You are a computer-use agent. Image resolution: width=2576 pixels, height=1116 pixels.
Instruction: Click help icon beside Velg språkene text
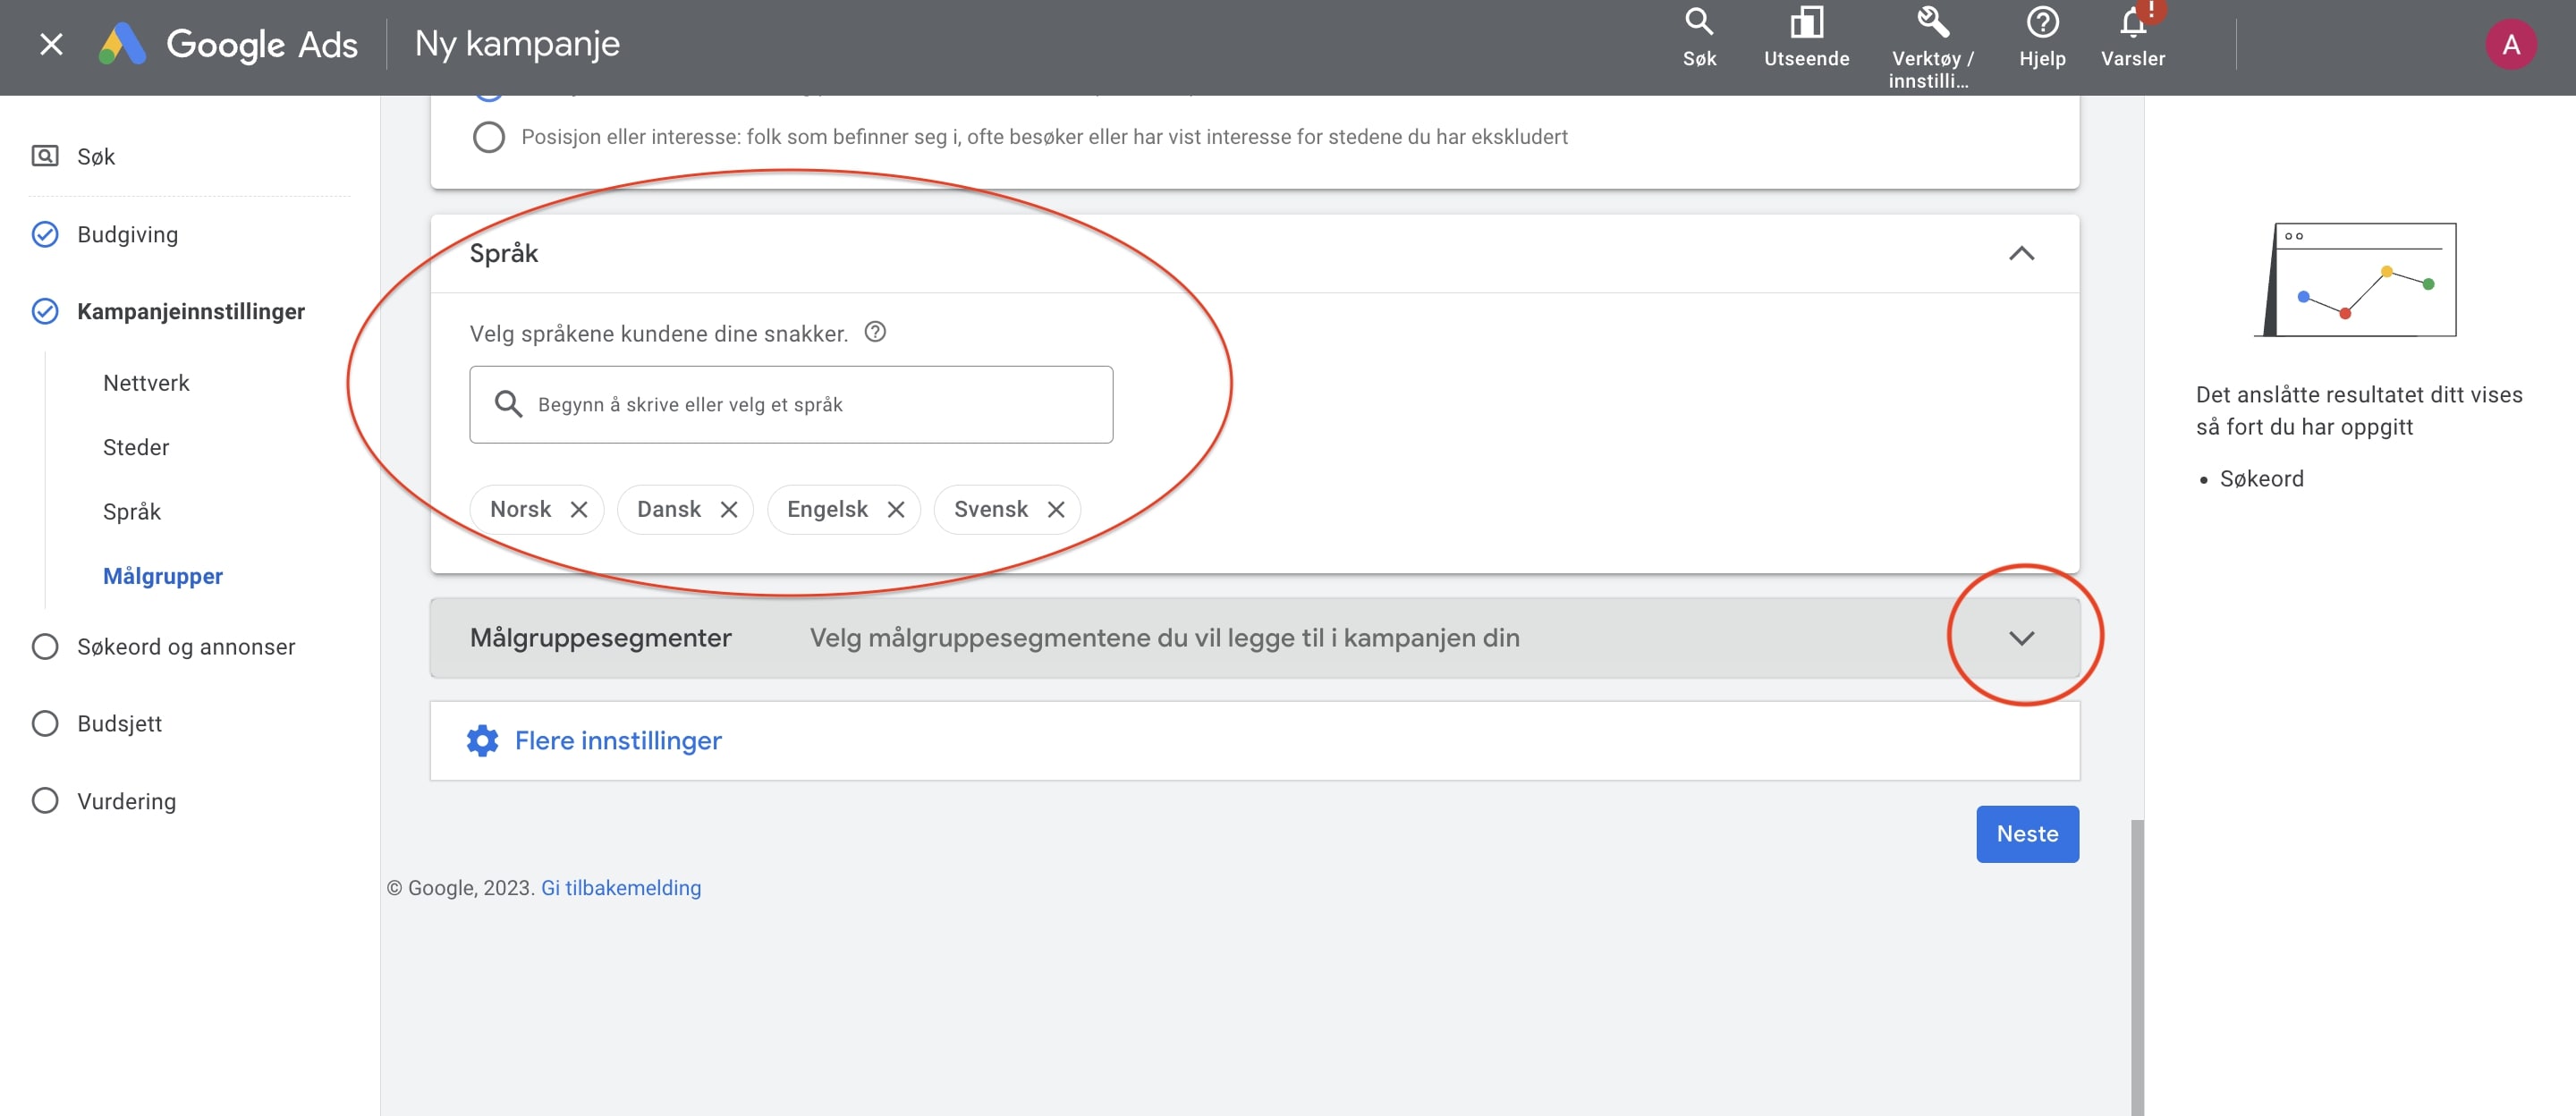(875, 332)
